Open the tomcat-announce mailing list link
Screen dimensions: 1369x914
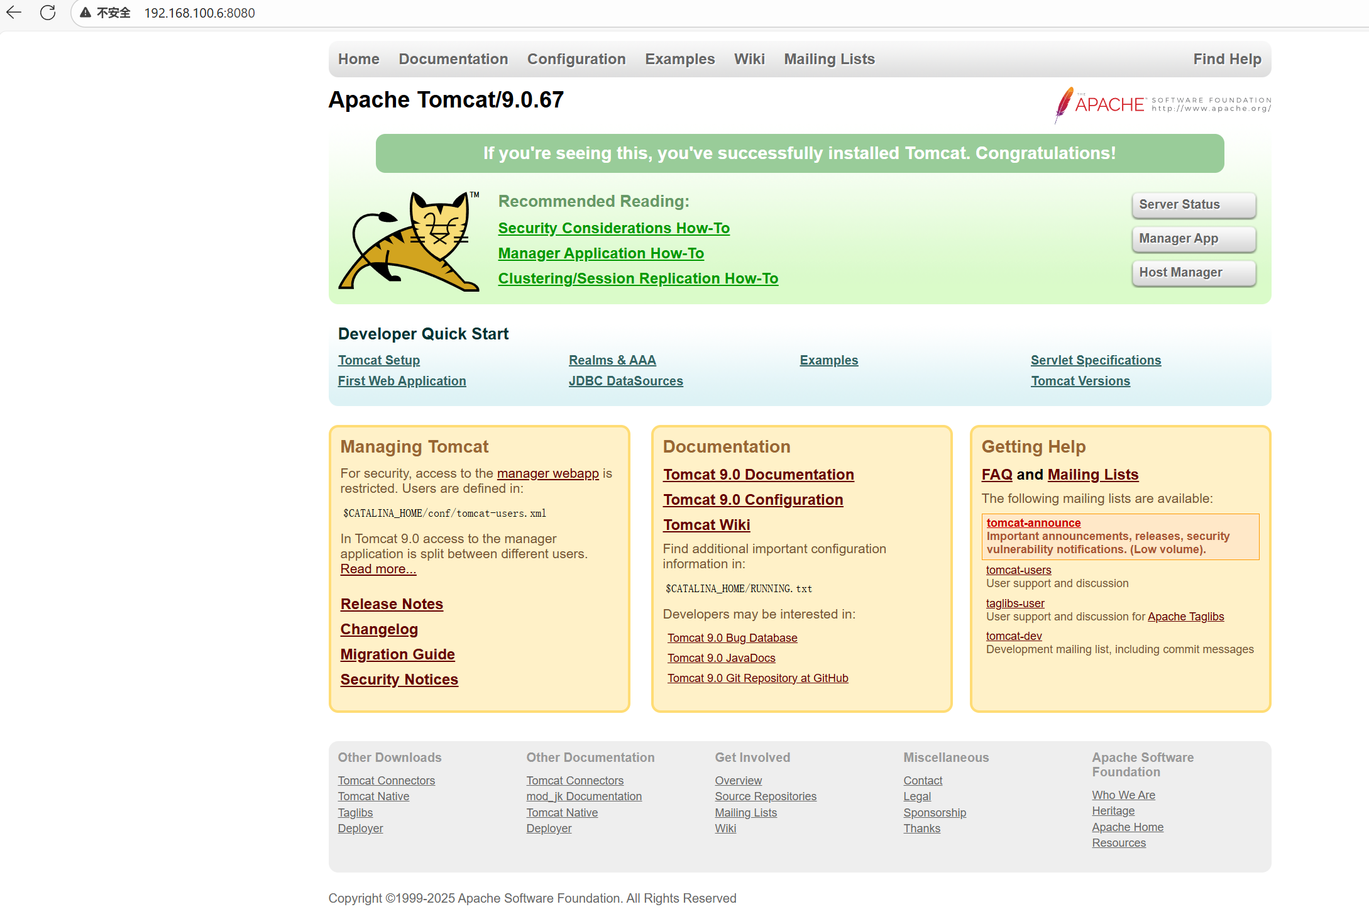pos(1033,523)
